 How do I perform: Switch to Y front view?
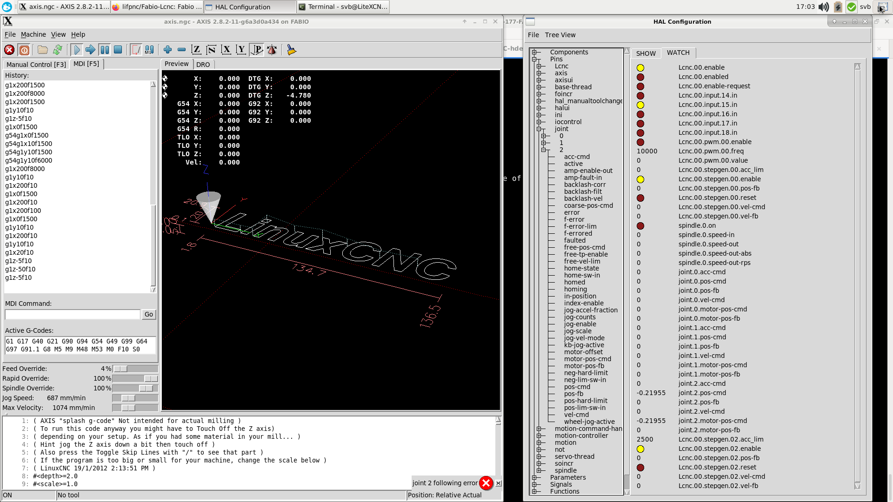coord(241,50)
